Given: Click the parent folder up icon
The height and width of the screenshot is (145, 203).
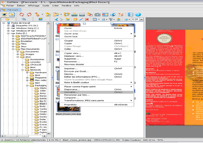Looking at the screenshot, I should 68,19.
